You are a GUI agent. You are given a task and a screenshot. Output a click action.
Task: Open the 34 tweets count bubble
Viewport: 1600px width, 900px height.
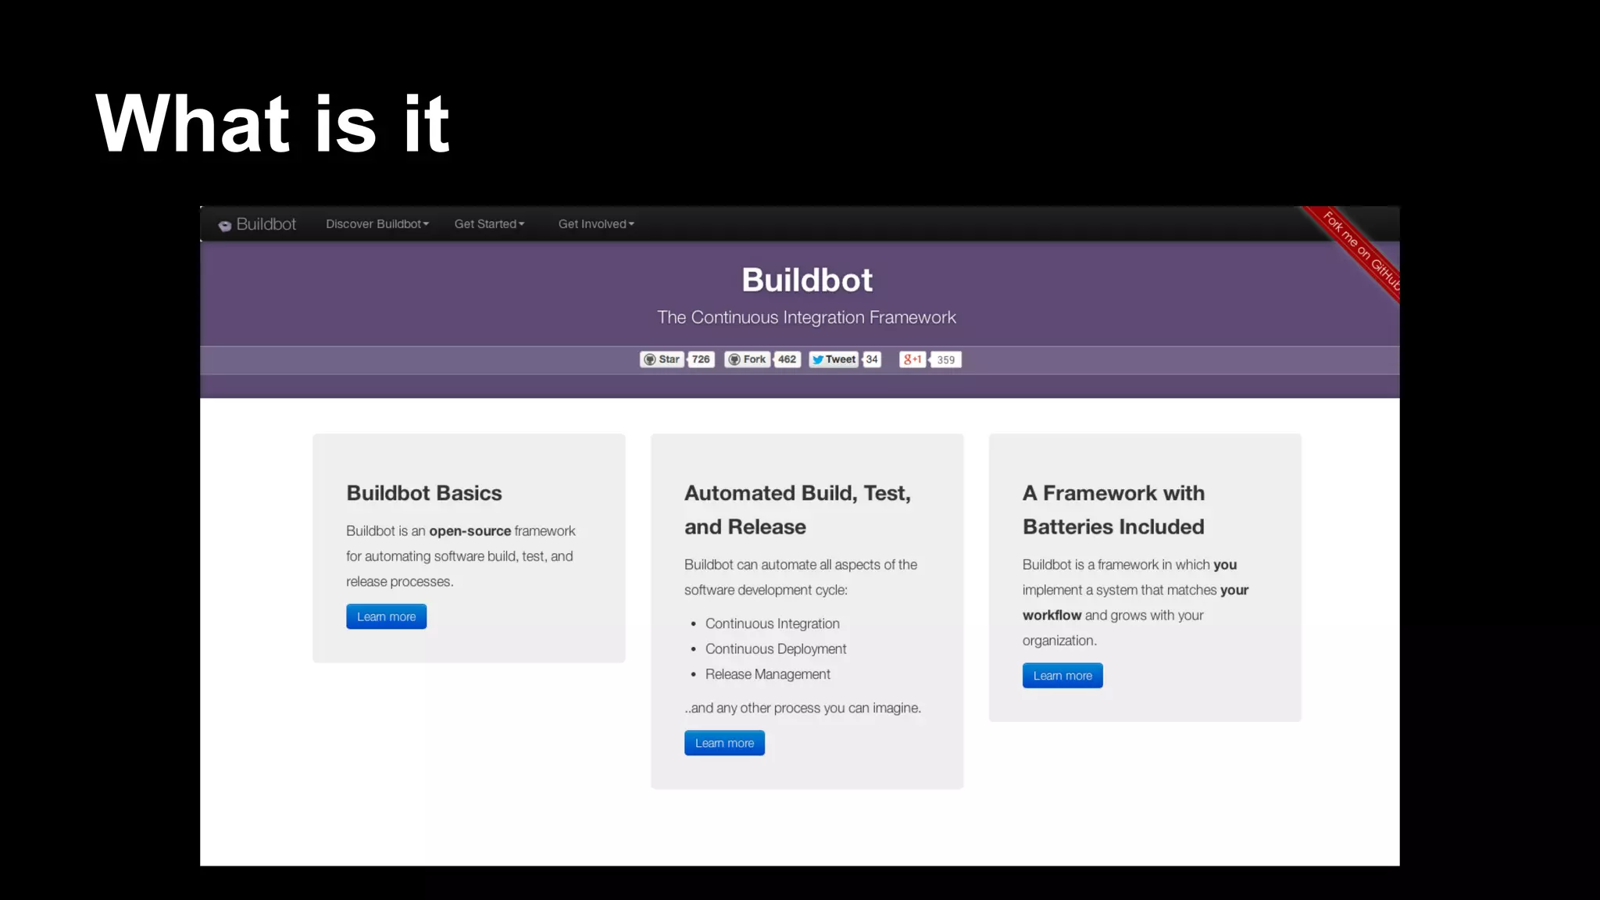point(872,359)
